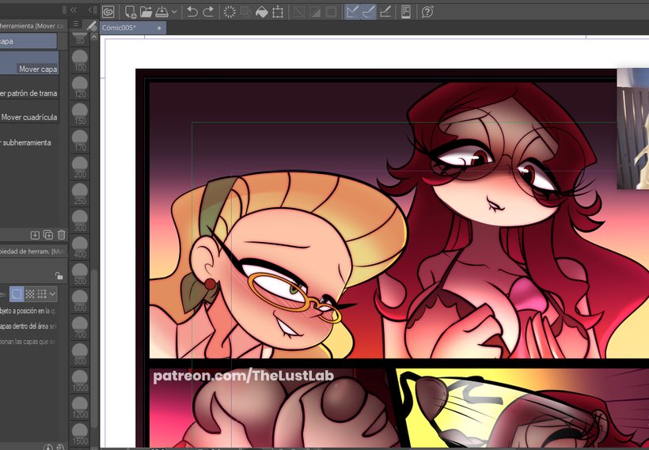Open the tool property panel title tab
Screen dimensions: 649x450
click(x=33, y=251)
